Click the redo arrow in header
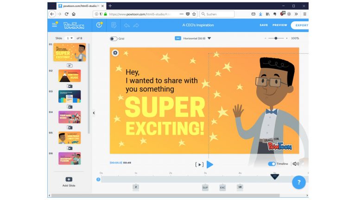Image resolution: width=356 pixels, height=200 pixels. tap(136, 25)
